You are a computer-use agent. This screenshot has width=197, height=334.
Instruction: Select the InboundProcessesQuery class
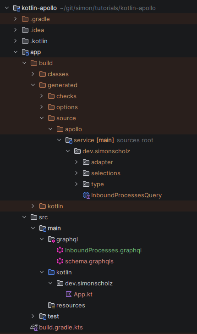126,195
